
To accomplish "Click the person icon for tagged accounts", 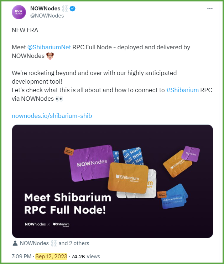I will click(15, 243).
